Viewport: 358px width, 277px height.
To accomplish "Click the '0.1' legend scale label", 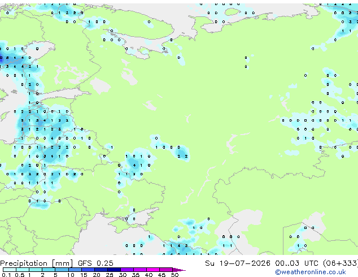I will tap(6, 275).
